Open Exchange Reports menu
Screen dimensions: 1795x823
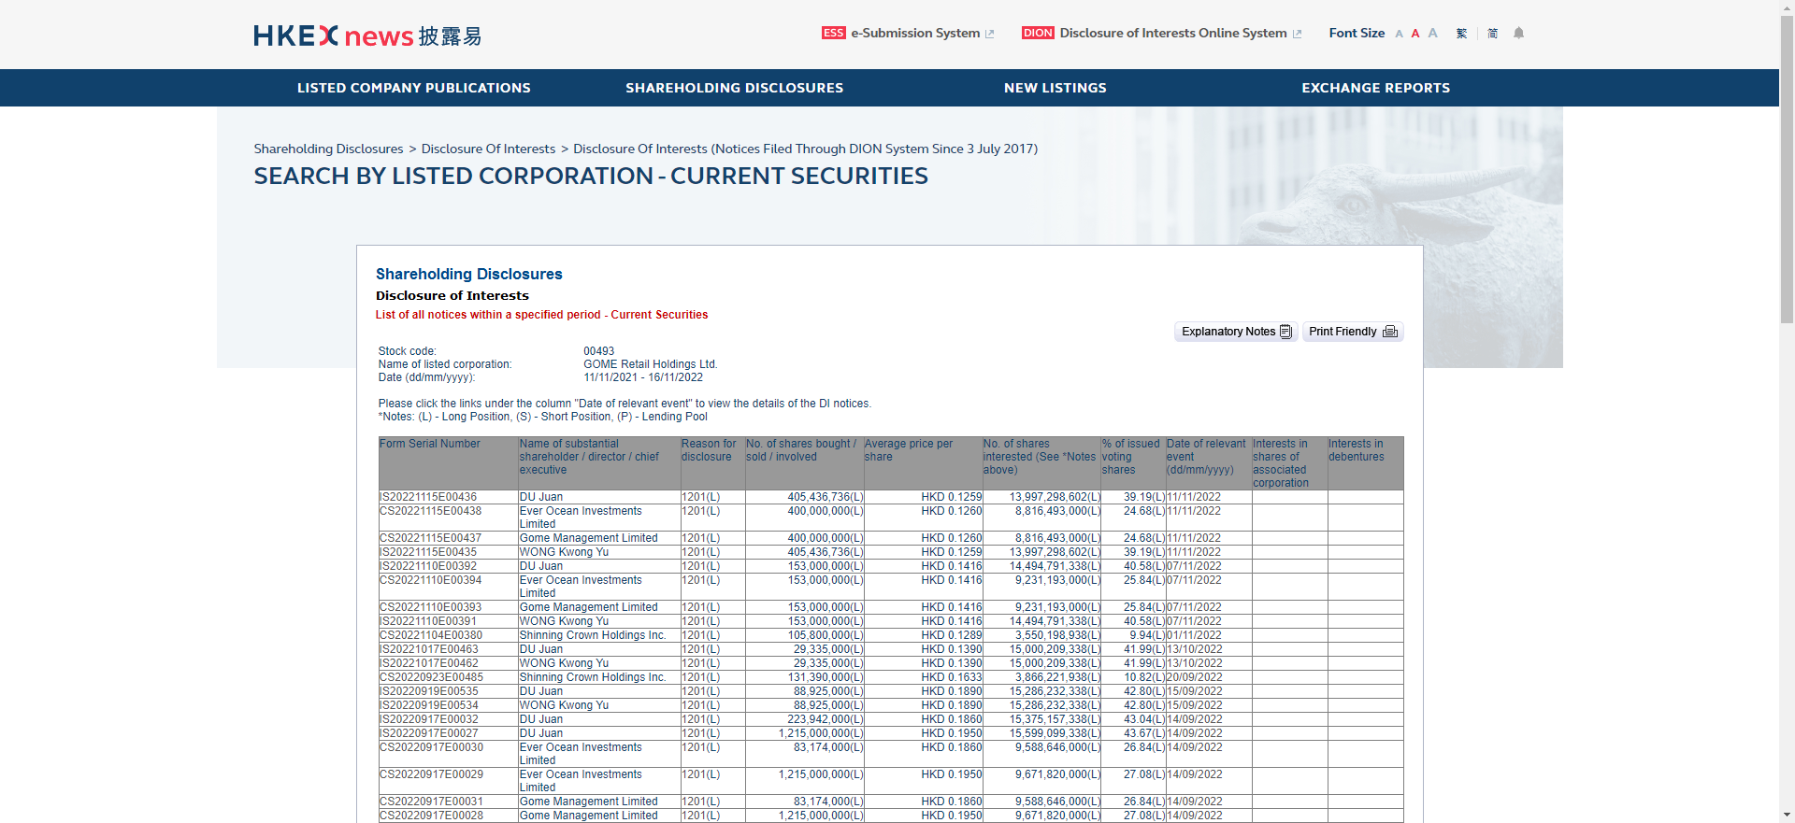coord(1375,88)
